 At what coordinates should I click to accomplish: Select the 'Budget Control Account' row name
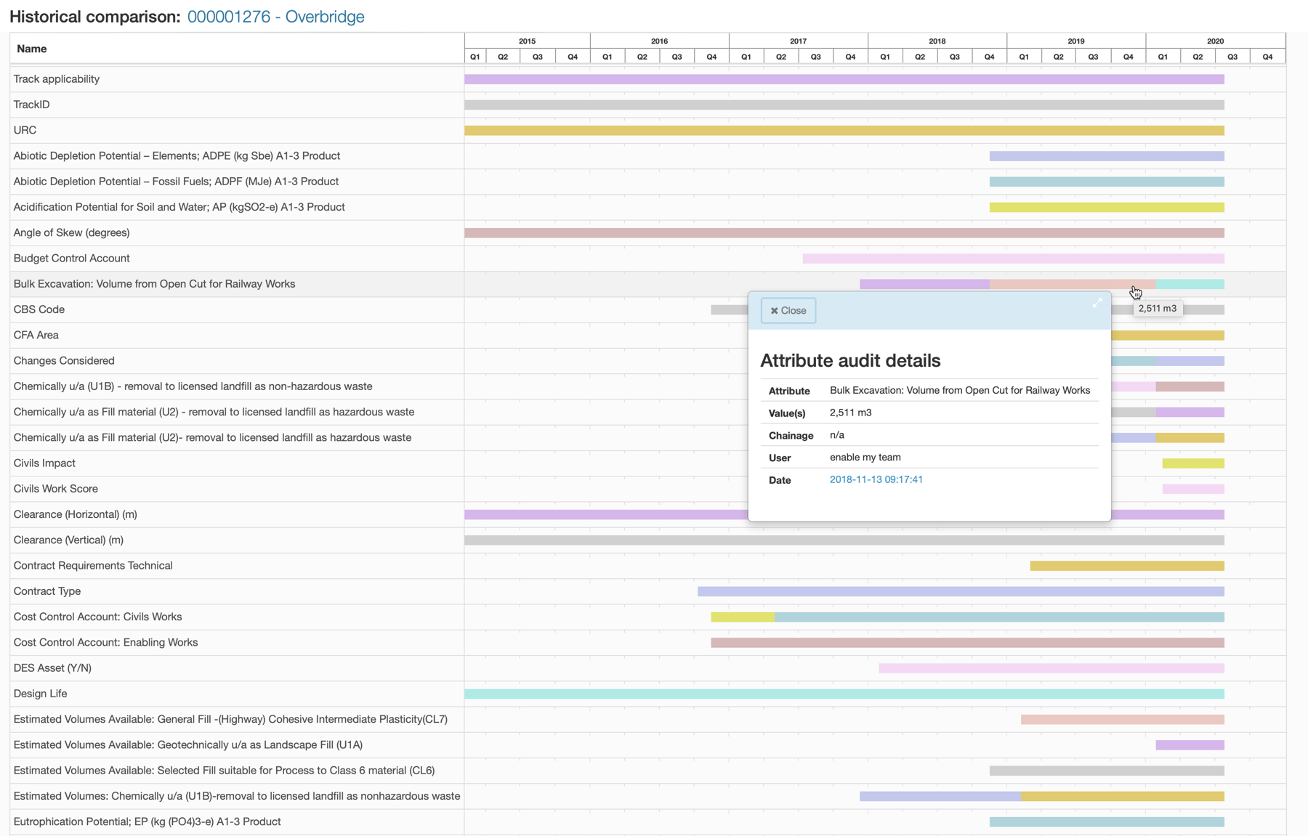click(71, 259)
